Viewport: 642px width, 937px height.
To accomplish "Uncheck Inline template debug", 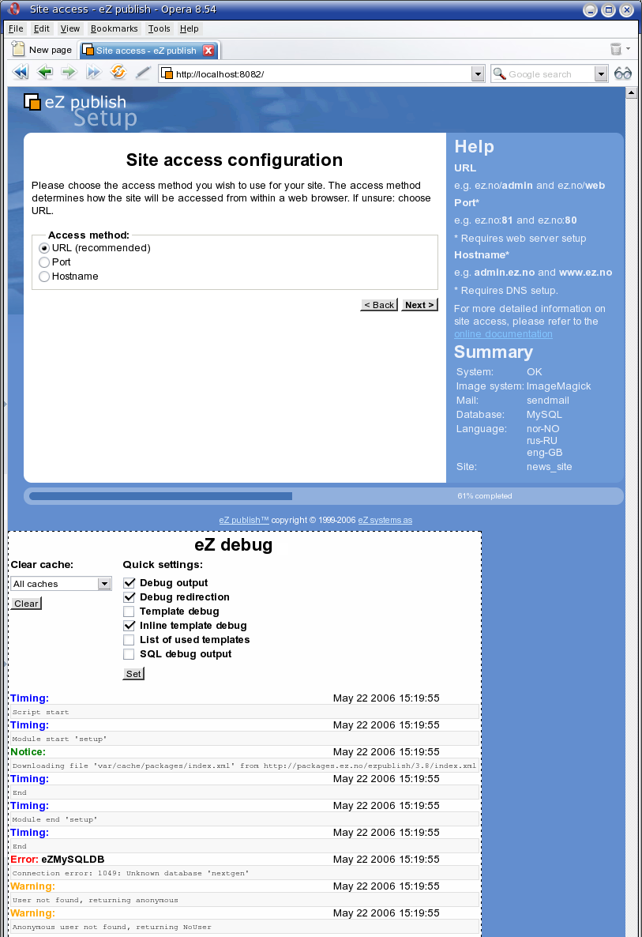I will (129, 626).
